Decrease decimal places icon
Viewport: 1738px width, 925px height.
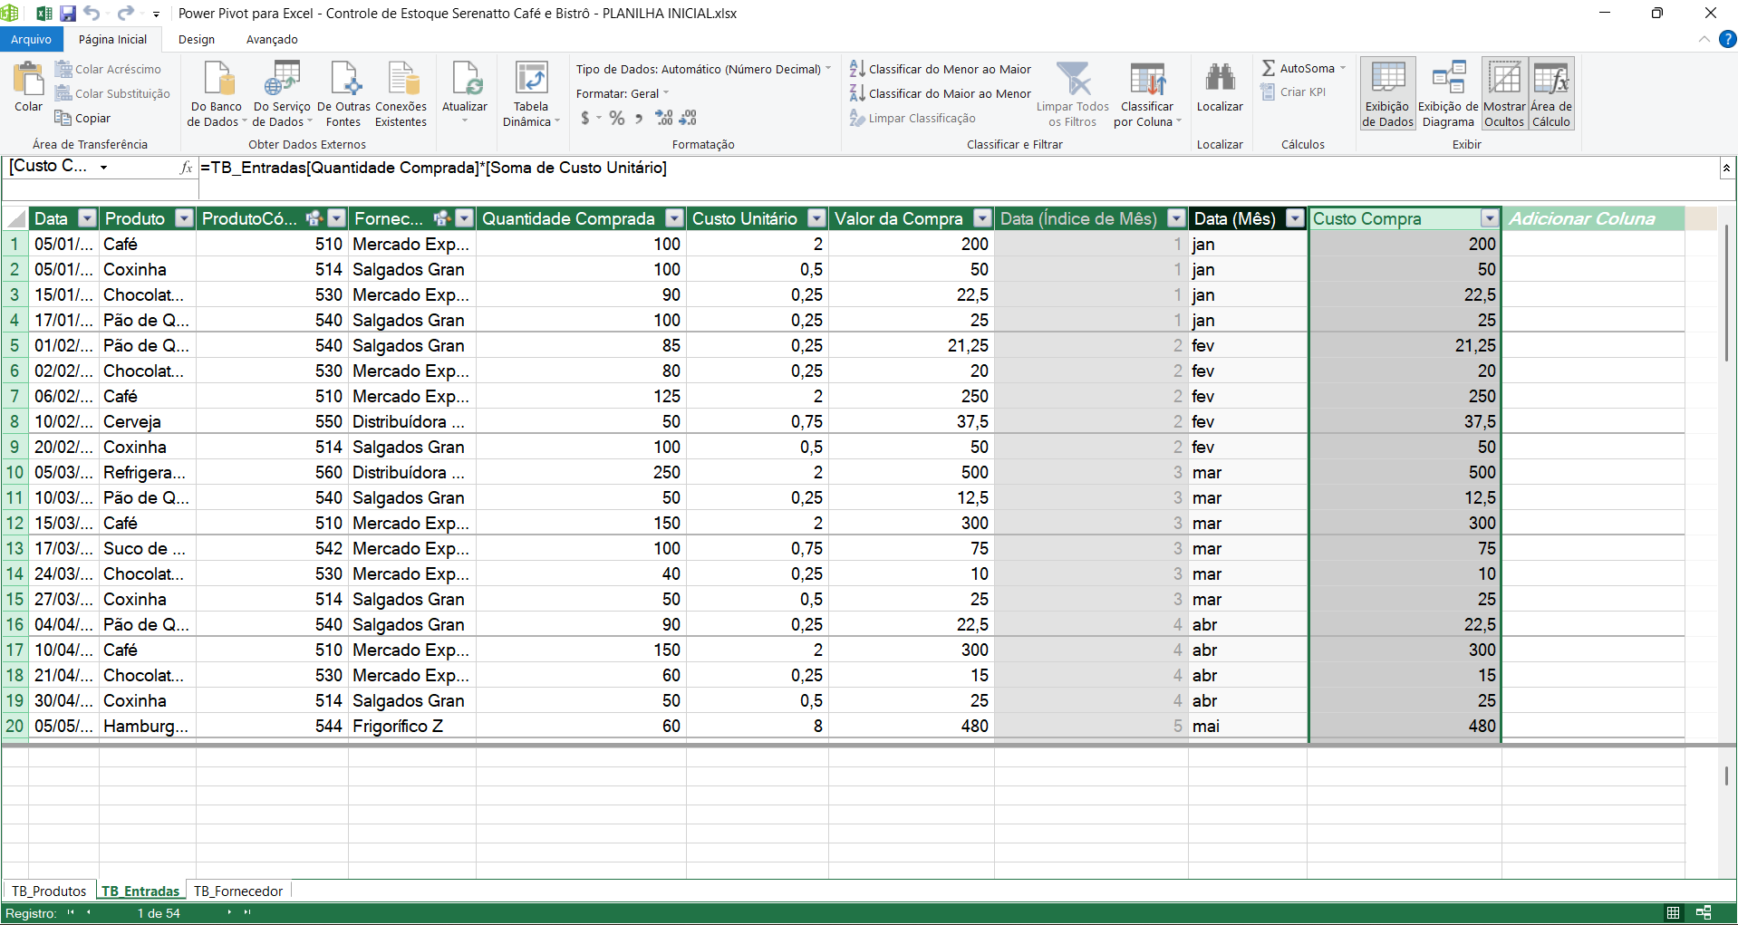click(x=688, y=118)
